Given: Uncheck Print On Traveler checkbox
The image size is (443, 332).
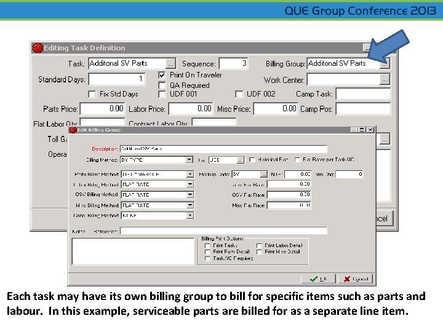Looking at the screenshot, I should pyautogui.click(x=162, y=75).
